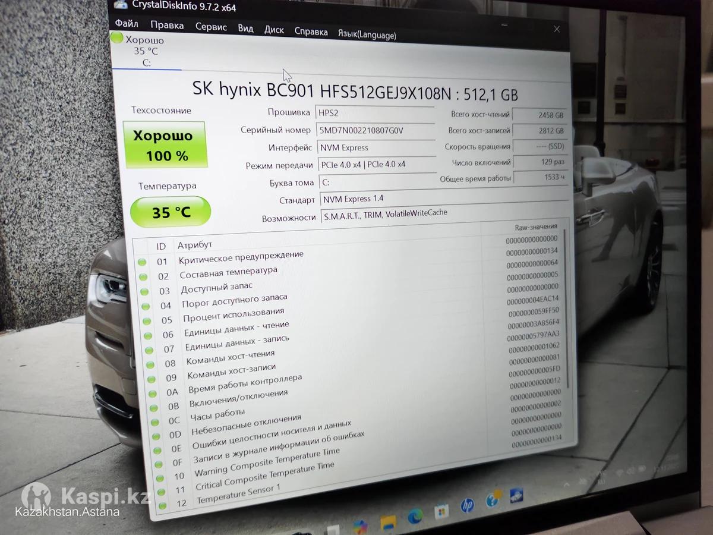This screenshot has width=713, height=535.
Task: Open the Copilot icon on the taskbar
Action: pos(360,527)
